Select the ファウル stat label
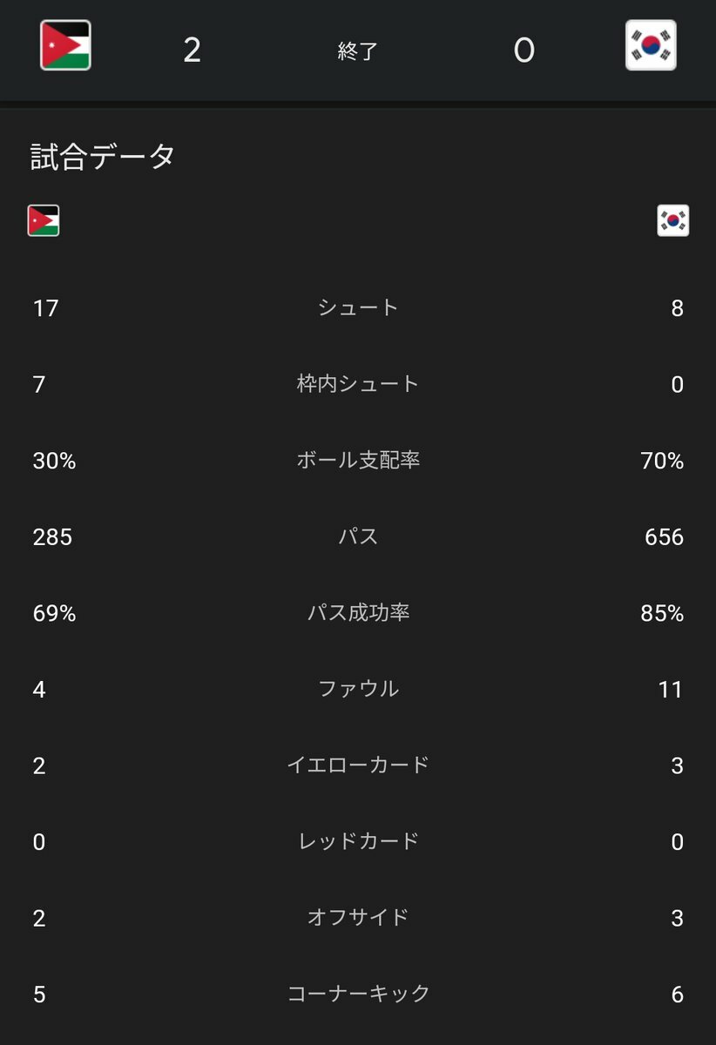716x1045 pixels. 357,689
